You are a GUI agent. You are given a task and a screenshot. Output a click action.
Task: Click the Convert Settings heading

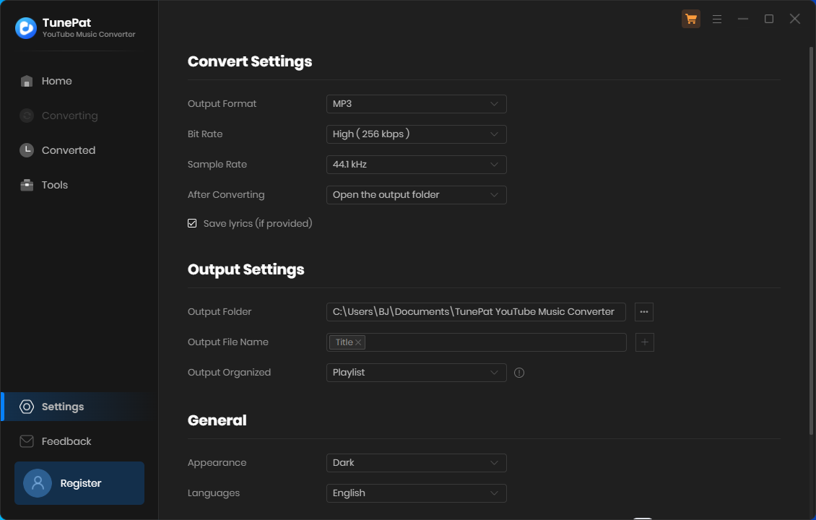tap(250, 61)
